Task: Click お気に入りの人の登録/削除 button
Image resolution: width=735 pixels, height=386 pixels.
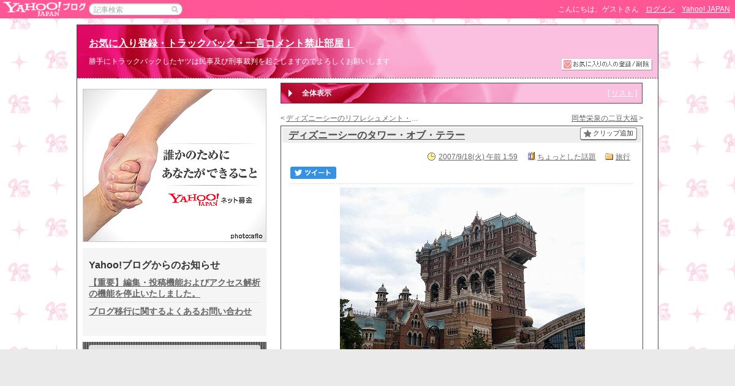Action: [606, 64]
